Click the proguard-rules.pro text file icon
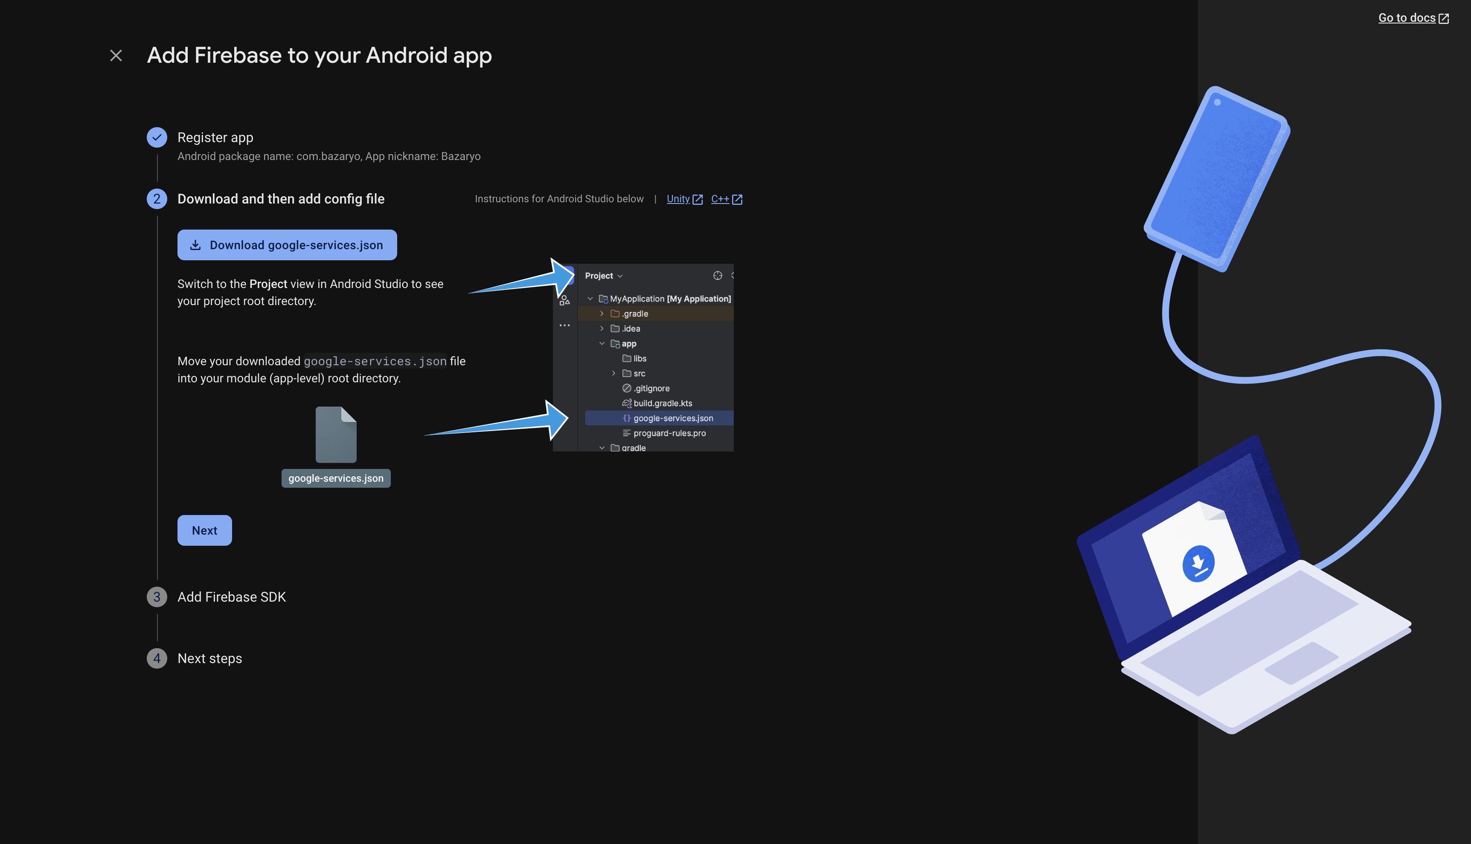1471x844 pixels. [627, 434]
